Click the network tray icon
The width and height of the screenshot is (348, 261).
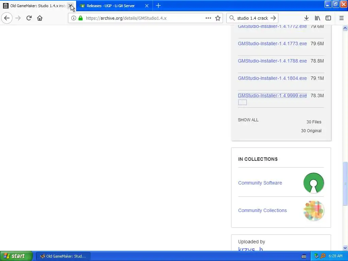tap(316, 256)
